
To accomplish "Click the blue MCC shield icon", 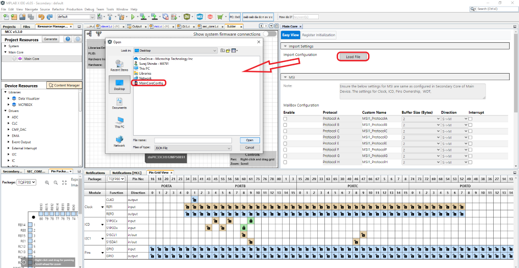I will pos(200,16).
